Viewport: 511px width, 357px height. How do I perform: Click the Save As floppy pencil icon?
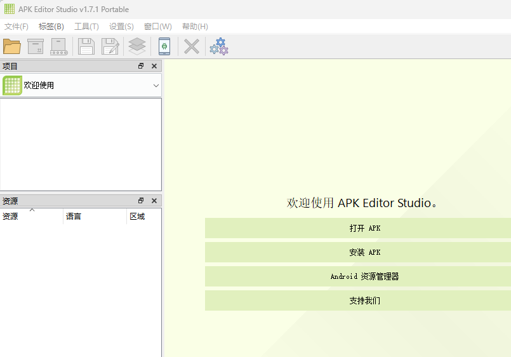click(110, 46)
